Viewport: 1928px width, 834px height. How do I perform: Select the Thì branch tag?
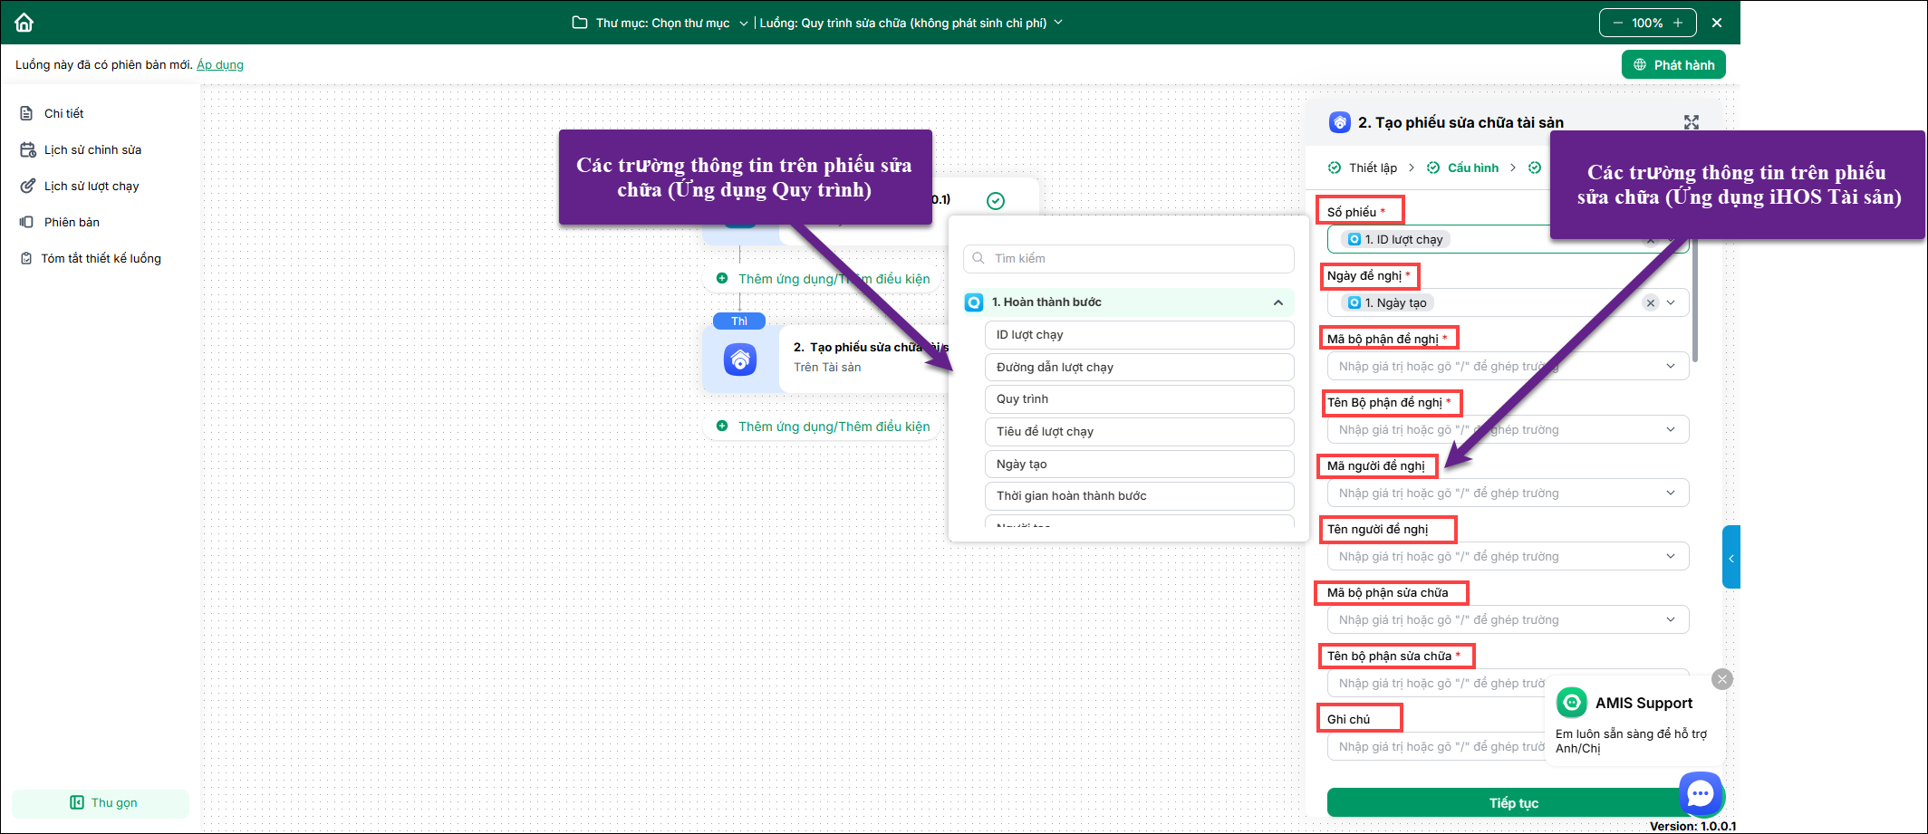(739, 321)
